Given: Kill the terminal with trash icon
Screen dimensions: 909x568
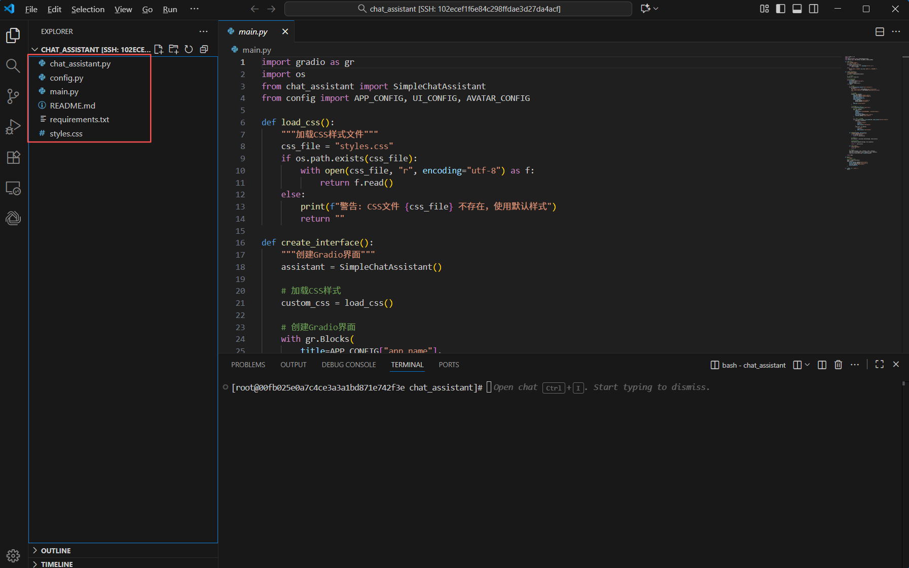Looking at the screenshot, I should [x=838, y=365].
